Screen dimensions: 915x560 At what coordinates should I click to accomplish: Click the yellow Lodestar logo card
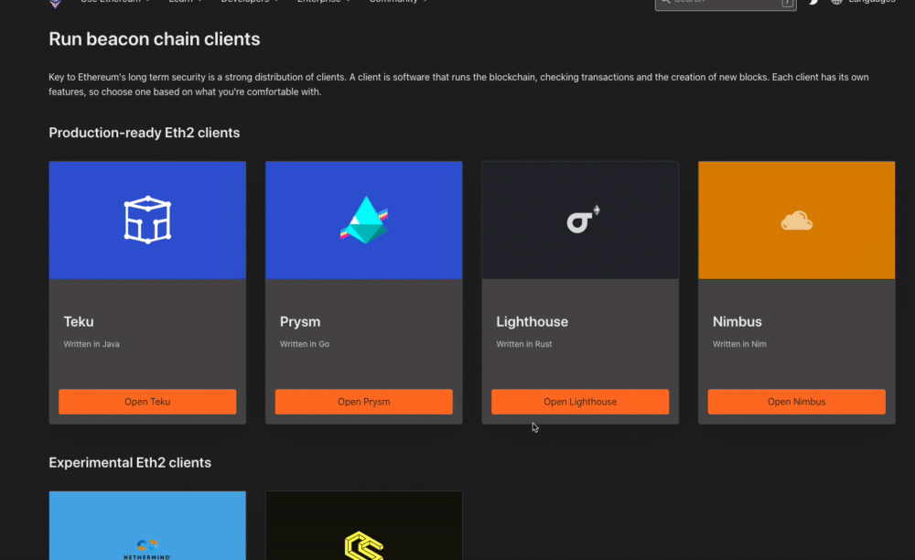point(364,525)
